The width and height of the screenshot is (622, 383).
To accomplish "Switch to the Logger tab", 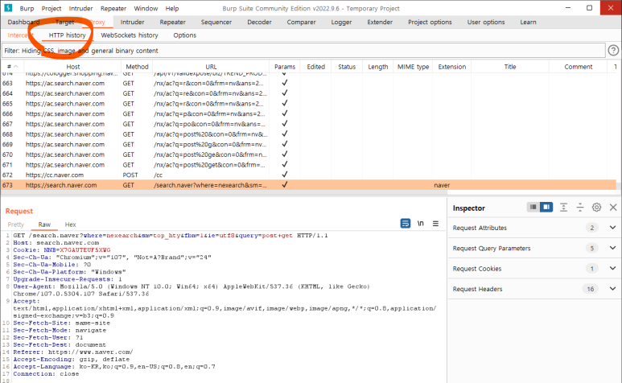I will [341, 23].
